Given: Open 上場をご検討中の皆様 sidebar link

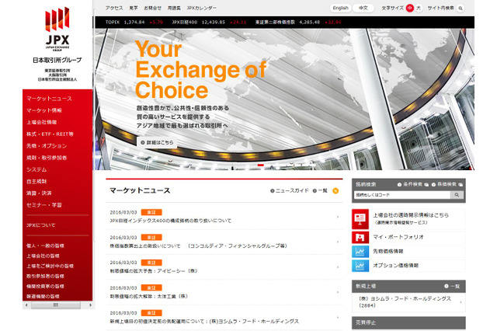Looking at the screenshot, I should (x=50, y=266).
